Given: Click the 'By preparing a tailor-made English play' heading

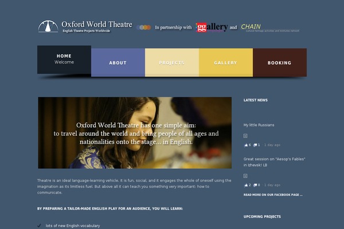Looking at the screenshot, I should pos(110,208).
